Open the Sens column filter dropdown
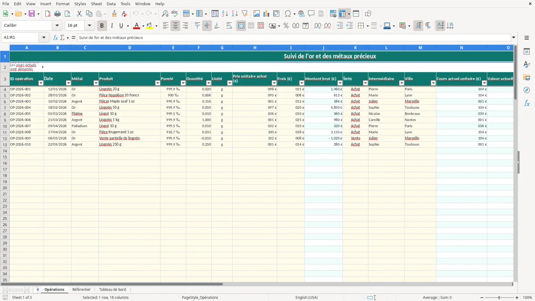The height and width of the screenshot is (301, 535). point(365,83)
